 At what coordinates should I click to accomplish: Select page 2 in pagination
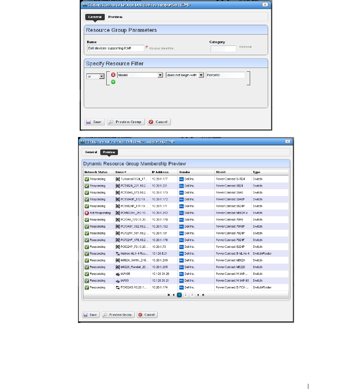pyautogui.click(x=186, y=295)
